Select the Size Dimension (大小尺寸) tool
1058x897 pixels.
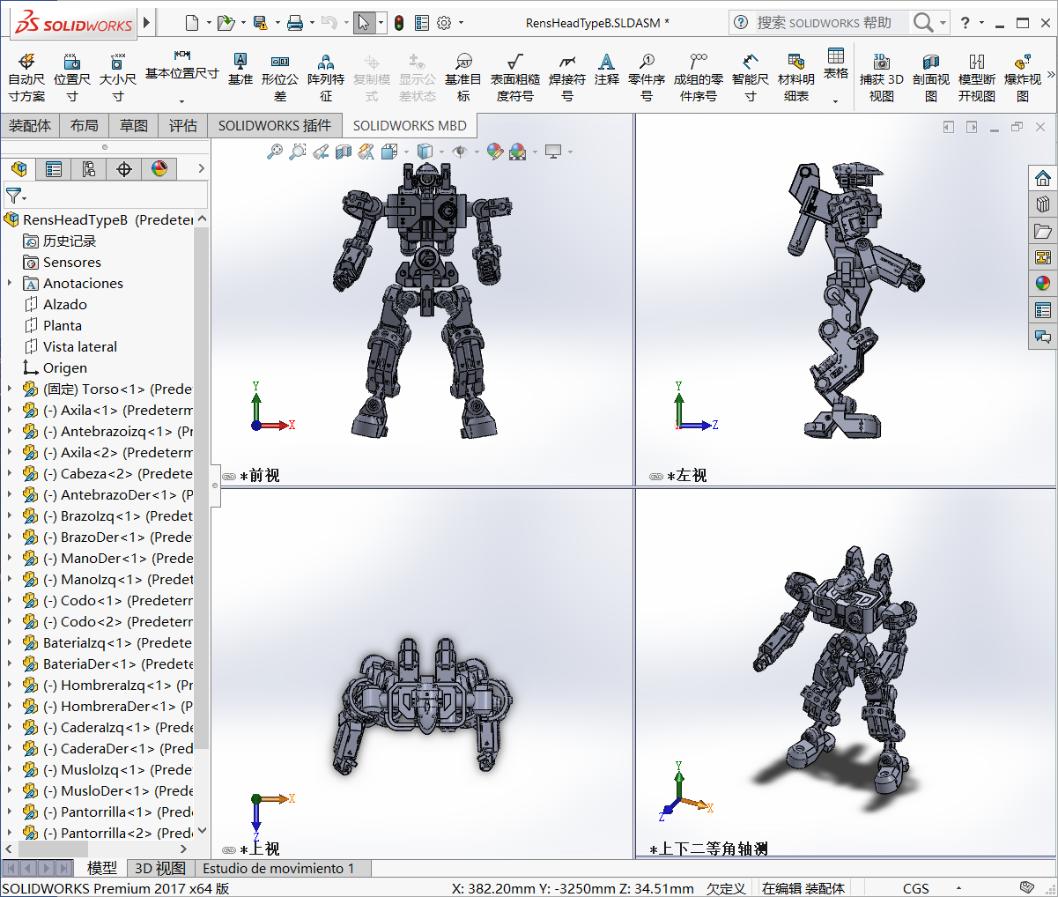(x=118, y=77)
